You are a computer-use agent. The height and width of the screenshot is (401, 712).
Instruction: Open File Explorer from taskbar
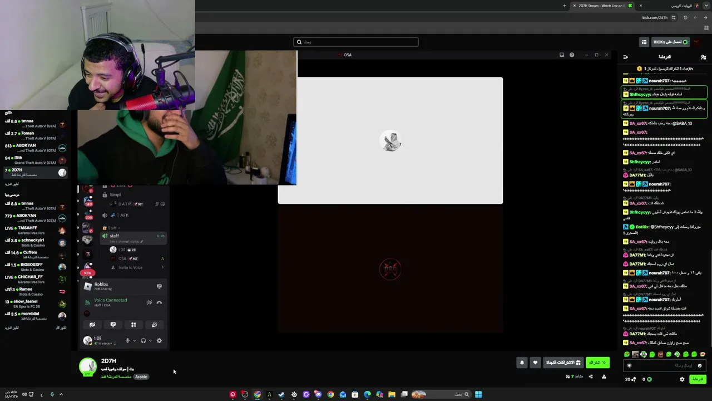[x=392, y=394]
